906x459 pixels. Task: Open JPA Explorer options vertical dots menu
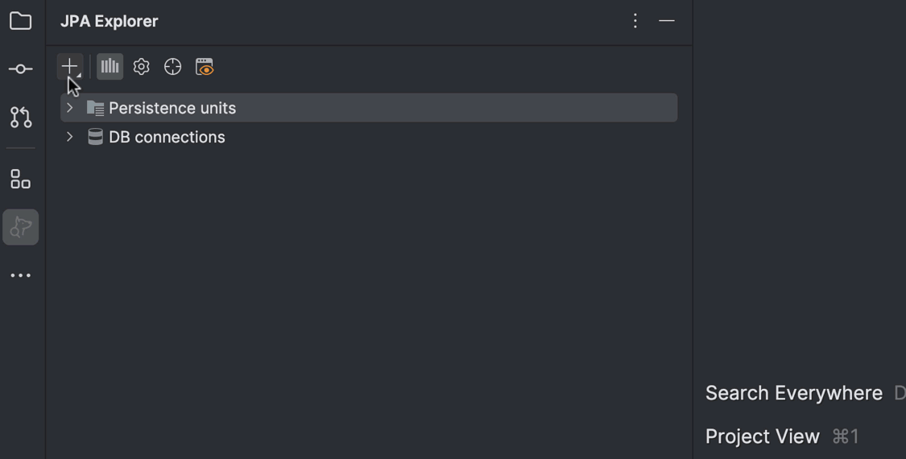(635, 21)
